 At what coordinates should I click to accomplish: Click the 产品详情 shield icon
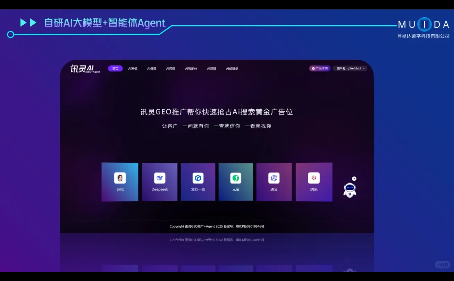click(x=312, y=68)
